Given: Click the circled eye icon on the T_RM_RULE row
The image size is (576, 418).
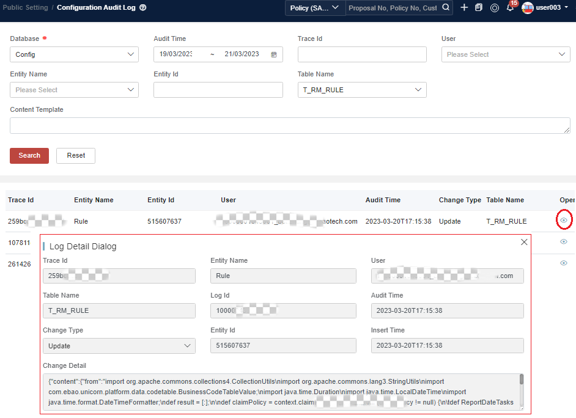Looking at the screenshot, I should tap(564, 220).
